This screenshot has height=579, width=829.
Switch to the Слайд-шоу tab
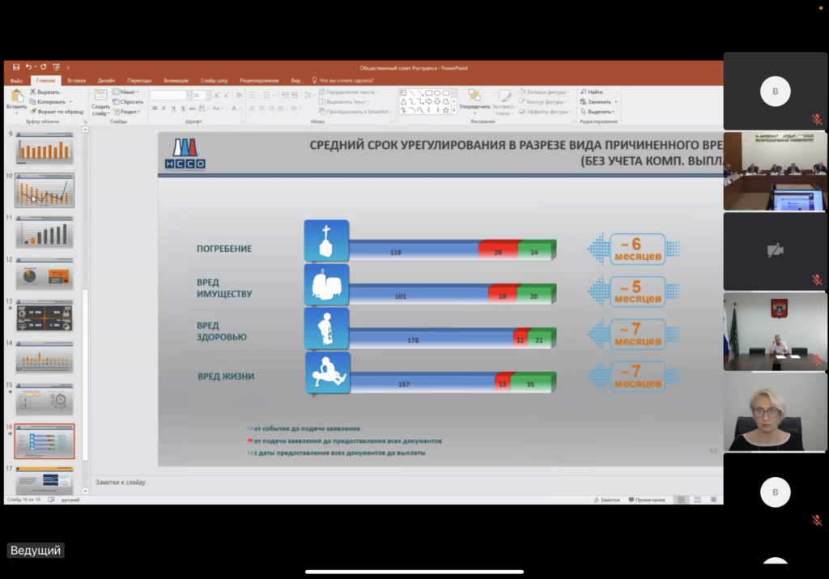[214, 81]
